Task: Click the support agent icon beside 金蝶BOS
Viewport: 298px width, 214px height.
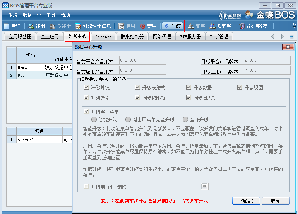Action: pyautogui.click(x=249, y=15)
